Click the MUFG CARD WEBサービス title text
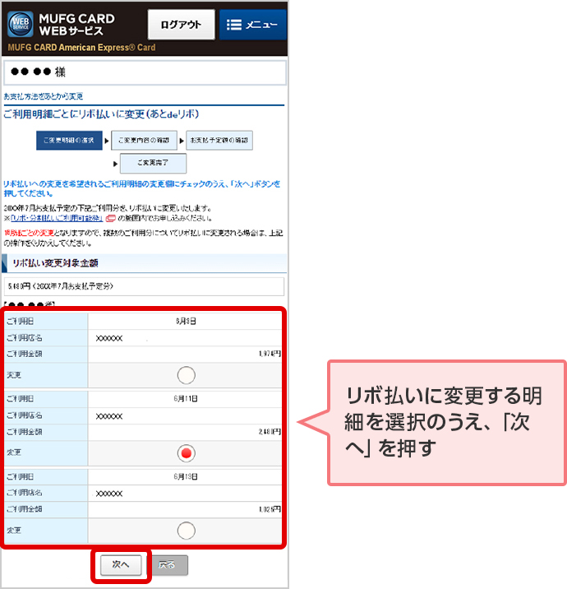 tap(81, 25)
